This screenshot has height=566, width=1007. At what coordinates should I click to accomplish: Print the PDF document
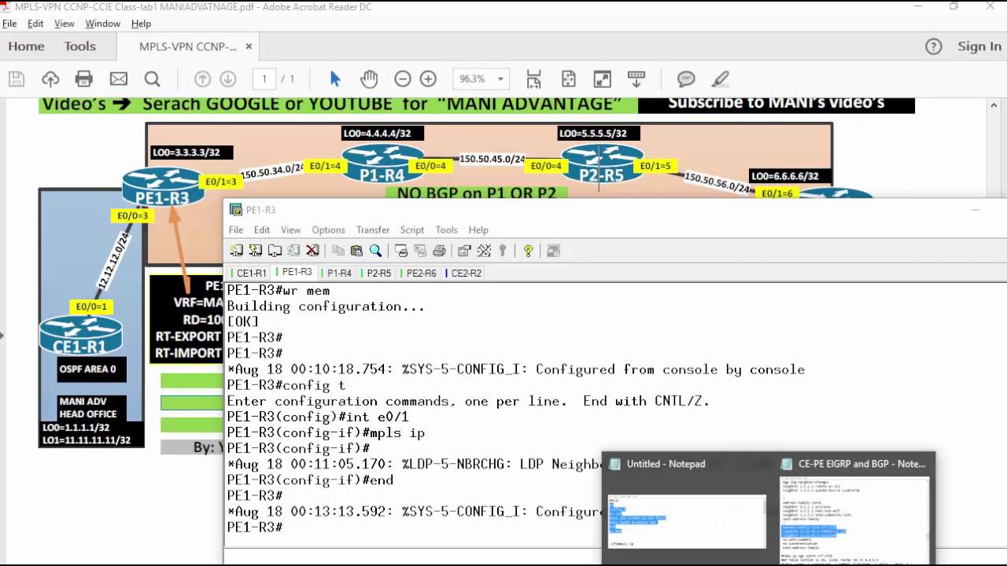pyautogui.click(x=84, y=79)
